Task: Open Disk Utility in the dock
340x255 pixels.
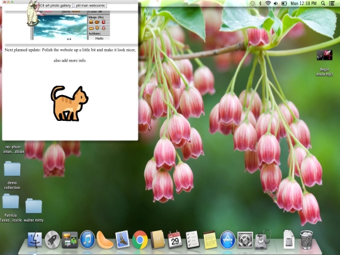Action: [x=263, y=239]
